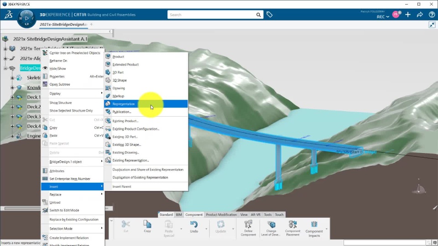Click the search magnifier icon
This screenshot has width=438, height=246.
tap(258, 15)
